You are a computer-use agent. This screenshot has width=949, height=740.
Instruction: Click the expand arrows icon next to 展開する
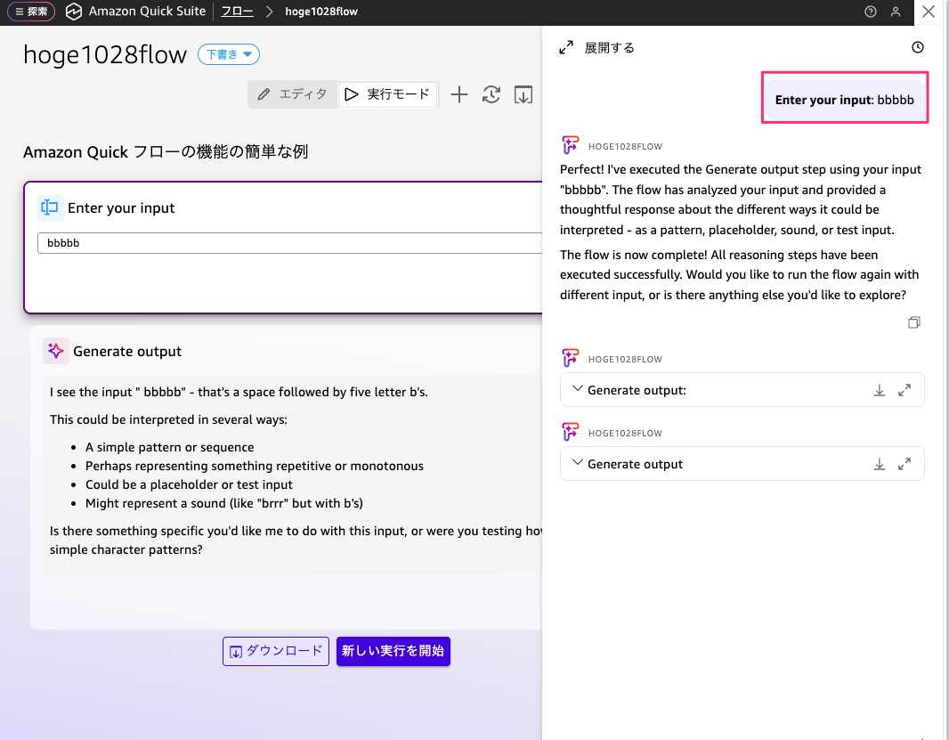566,48
